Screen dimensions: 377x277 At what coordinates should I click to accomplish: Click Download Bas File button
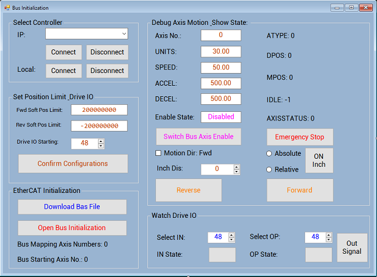[x=72, y=207]
